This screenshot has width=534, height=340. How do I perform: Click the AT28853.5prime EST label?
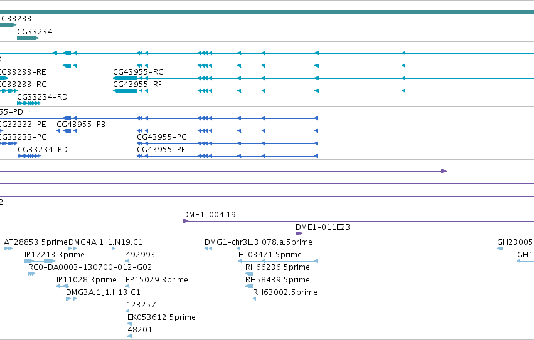(x=36, y=242)
